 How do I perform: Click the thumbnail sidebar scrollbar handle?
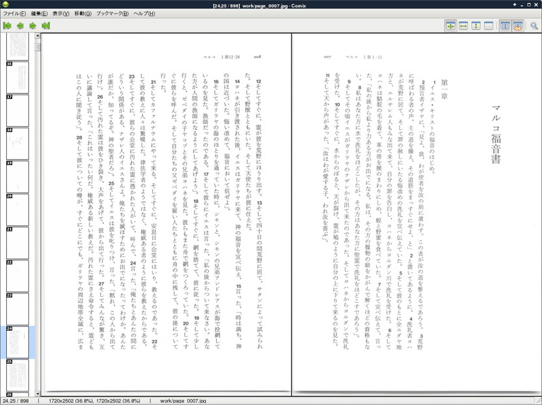(38, 47)
